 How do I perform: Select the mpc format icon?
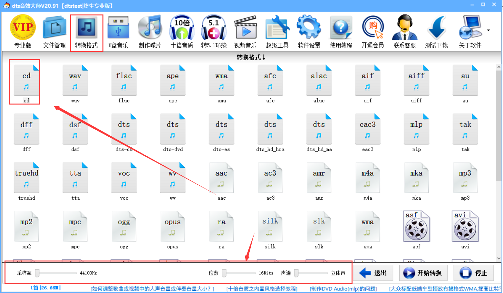click(75, 230)
